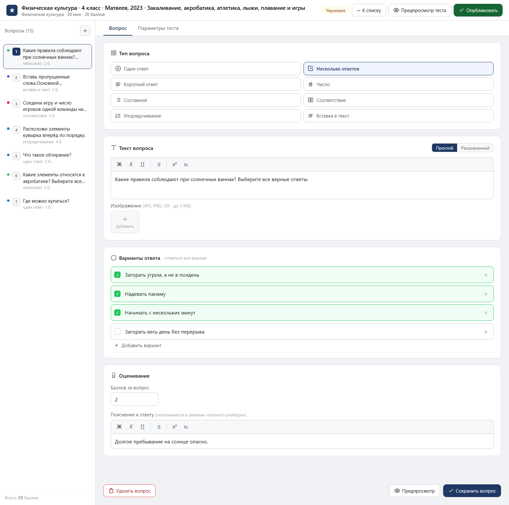Screen dimensions: 509x505
Task: Click 'Добавить вариант' link
Action: click(138, 346)
